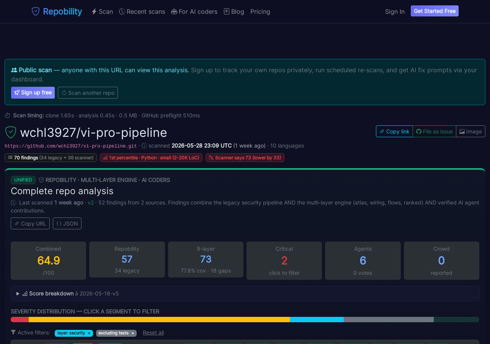Image resolution: width=490 pixels, height=344 pixels.
Task: Click the 9-layer 73 score card
Action: (x=206, y=260)
